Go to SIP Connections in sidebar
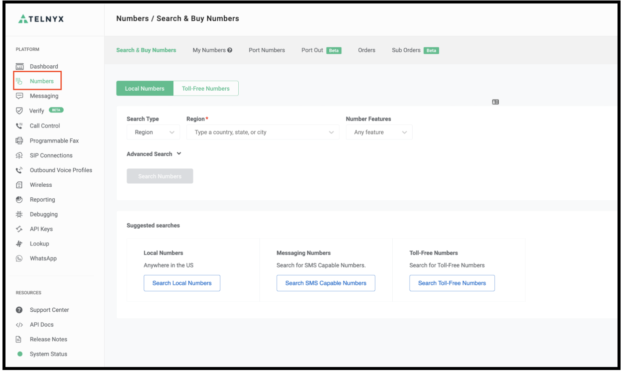 pos(51,155)
